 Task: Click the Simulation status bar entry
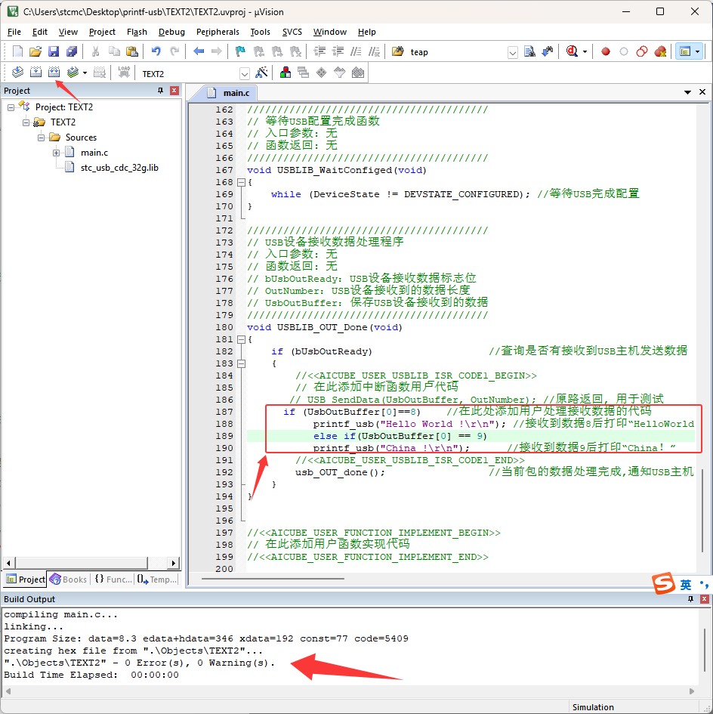click(x=593, y=707)
